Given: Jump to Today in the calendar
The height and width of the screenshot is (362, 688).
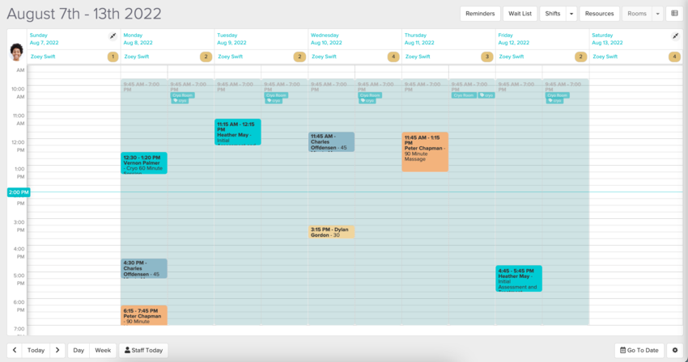Looking at the screenshot, I should (36, 350).
